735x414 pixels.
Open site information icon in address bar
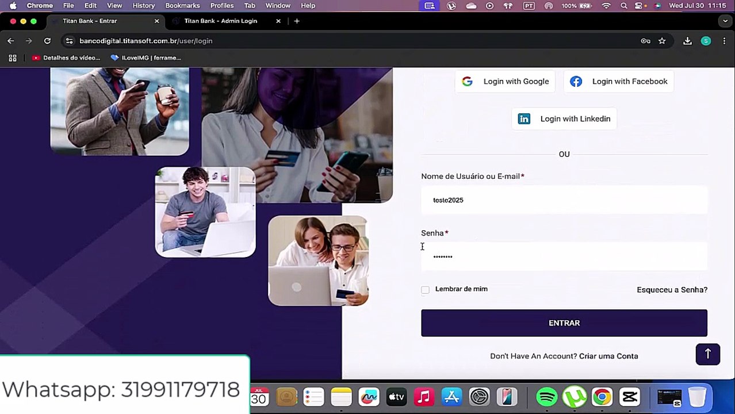(70, 41)
